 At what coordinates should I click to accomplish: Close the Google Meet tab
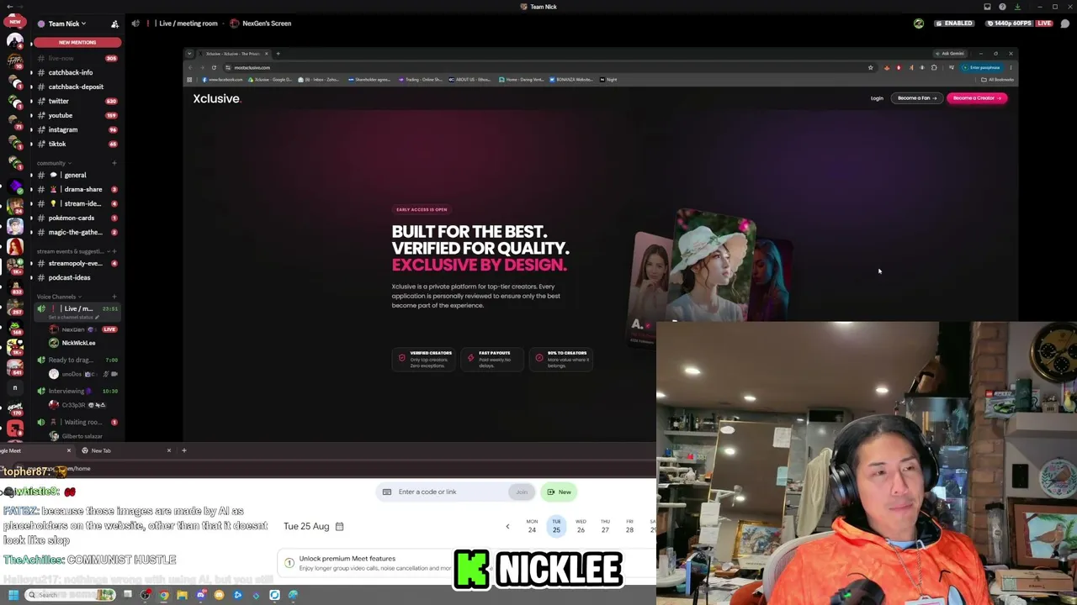pyautogui.click(x=69, y=450)
